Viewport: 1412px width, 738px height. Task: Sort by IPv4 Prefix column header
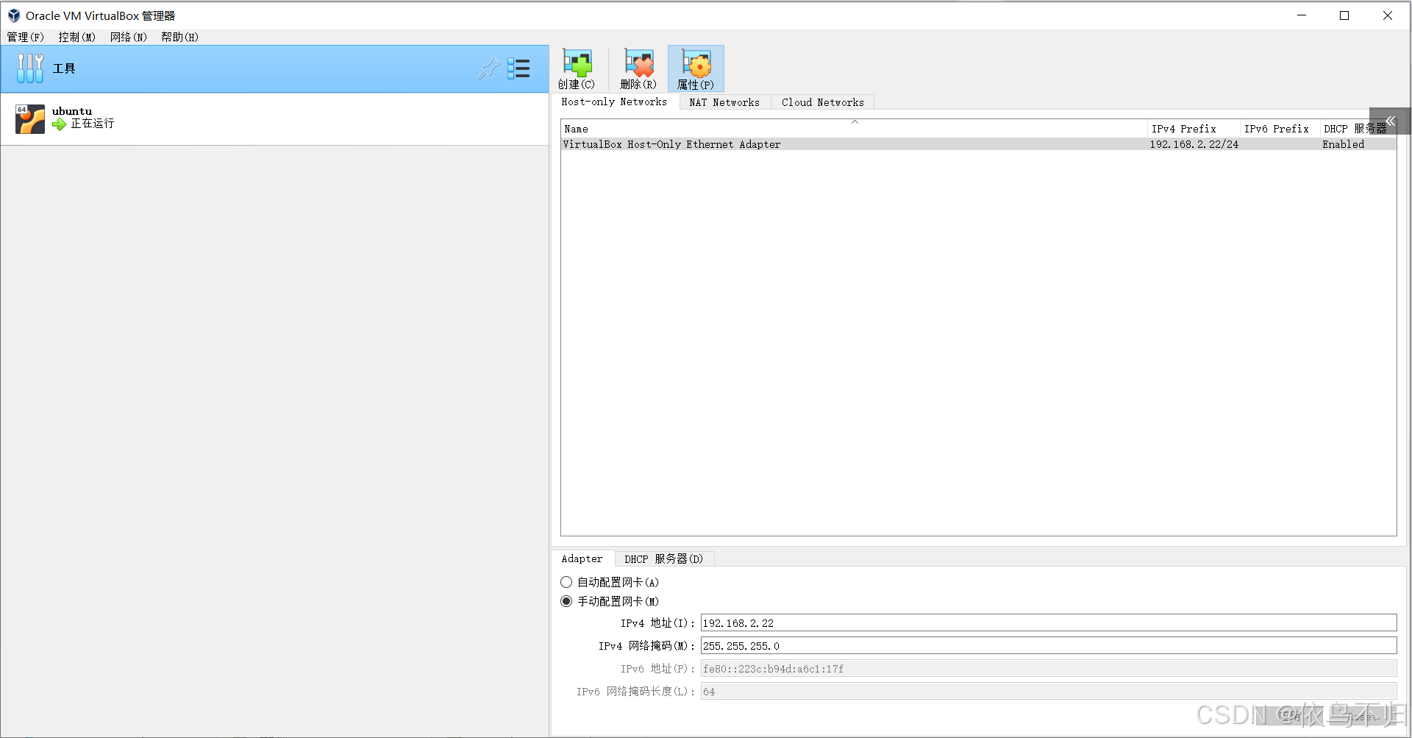[x=1194, y=129]
